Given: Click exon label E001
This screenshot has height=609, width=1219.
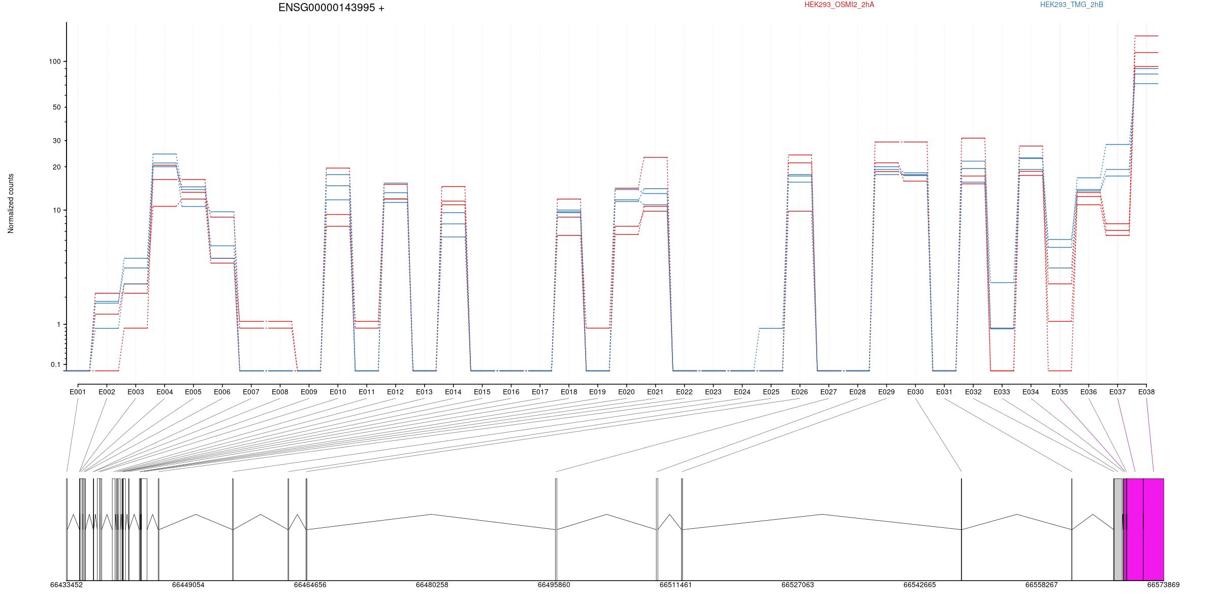Looking at the screenshot, I should [78, 392].
